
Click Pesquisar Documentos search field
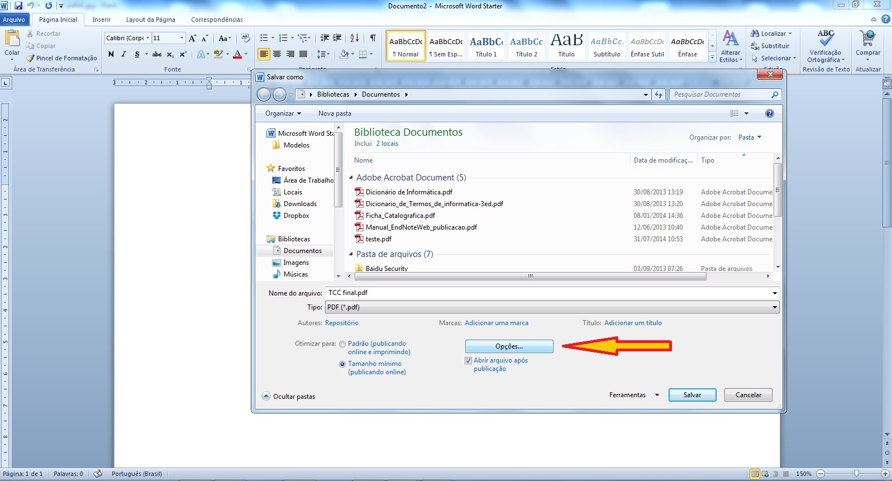coord(724,94)
